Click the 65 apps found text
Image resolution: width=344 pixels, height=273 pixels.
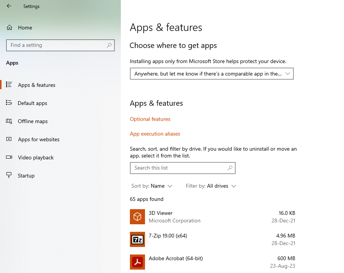pos(147,199)
